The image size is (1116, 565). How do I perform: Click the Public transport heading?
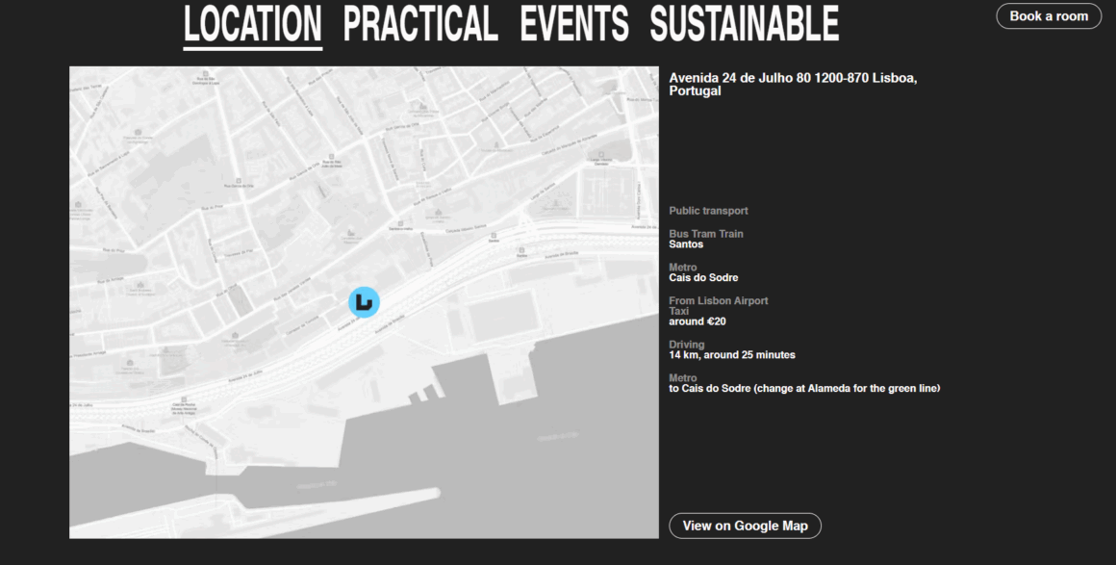pos(708,211)
